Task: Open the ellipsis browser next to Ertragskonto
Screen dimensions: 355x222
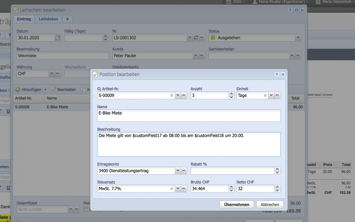Action: click(x=184, y=171)
